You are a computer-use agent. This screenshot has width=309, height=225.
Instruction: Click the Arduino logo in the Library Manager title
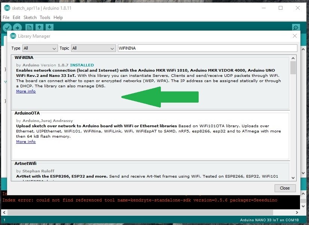[13, 36]
